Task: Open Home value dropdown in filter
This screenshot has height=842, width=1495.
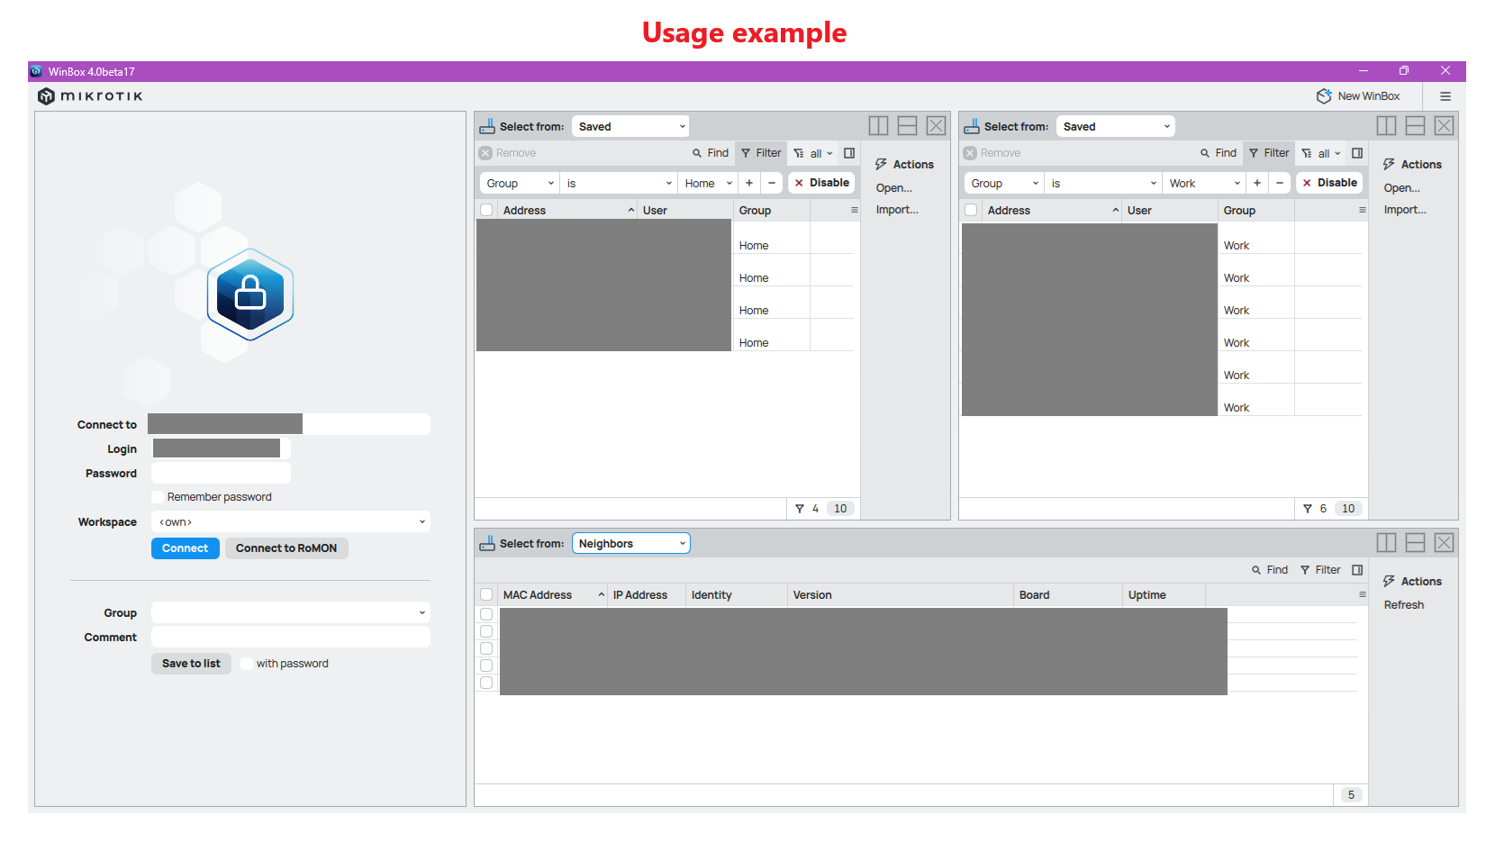Action: point(708,183)
